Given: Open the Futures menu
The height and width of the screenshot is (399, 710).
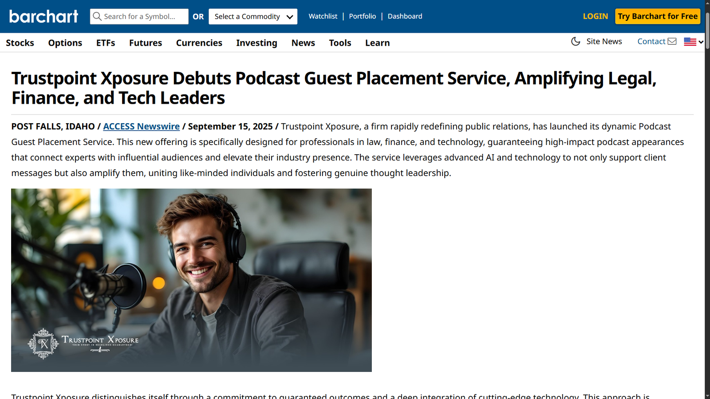Looking at the screenshot, I should pos(146,43).
